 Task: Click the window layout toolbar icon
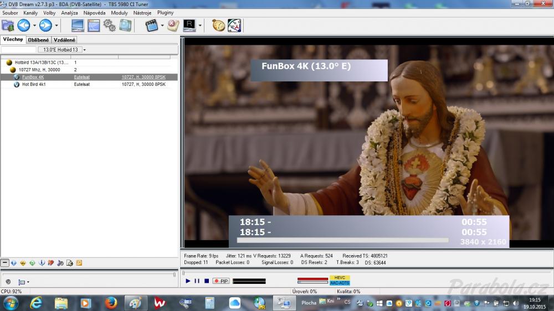point(94,25)
